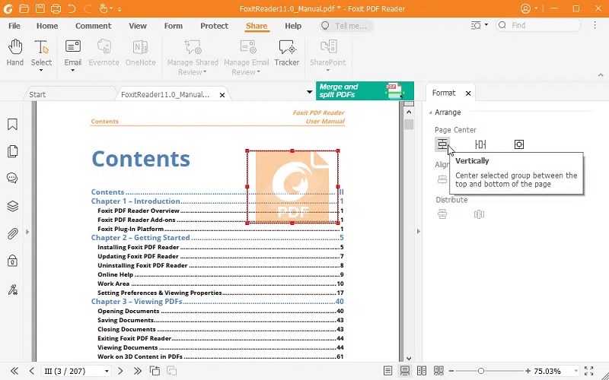Click the Tell me search field

(x=346, y=26)
